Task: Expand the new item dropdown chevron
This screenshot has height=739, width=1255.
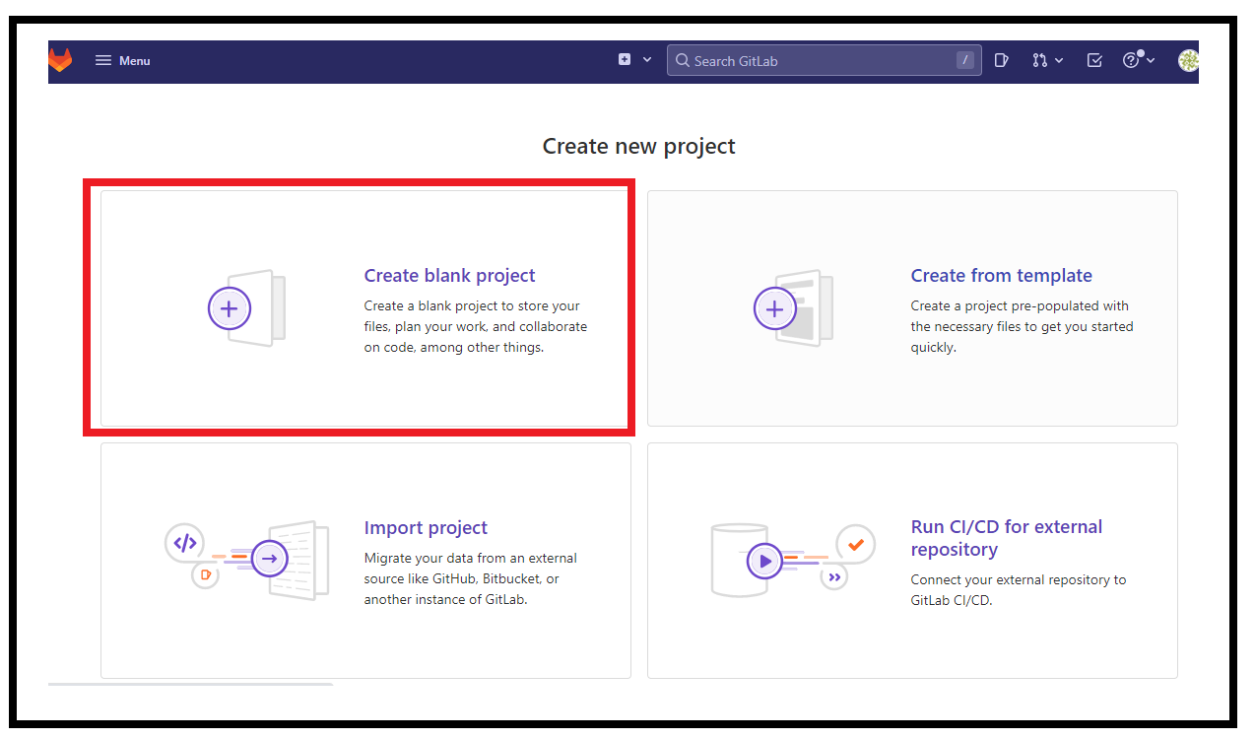Action: pyautogui.click(x=646, y=59)
